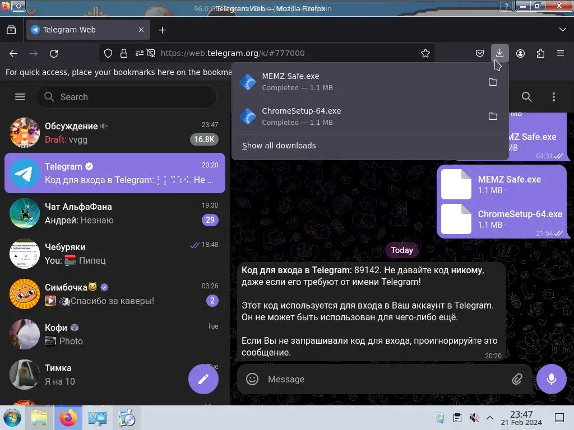Open the extensions puzzle icon
This screenshot has width=574, height=430.
point(540,53)
